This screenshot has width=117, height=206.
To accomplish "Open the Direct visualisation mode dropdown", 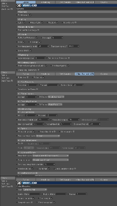I will point(48,136).
